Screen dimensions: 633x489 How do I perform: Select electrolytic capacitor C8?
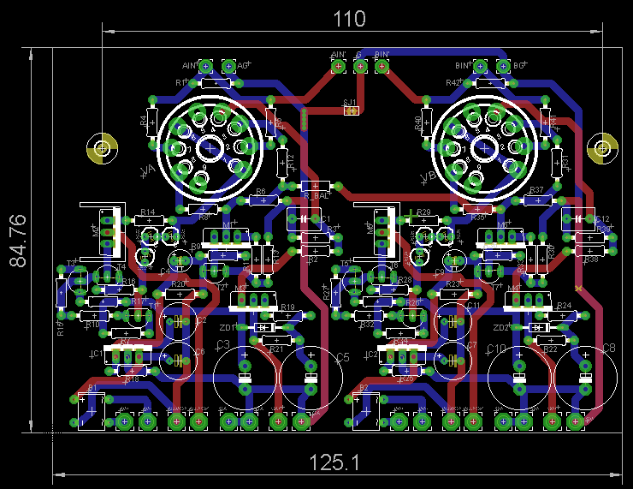tap(585, 378)
